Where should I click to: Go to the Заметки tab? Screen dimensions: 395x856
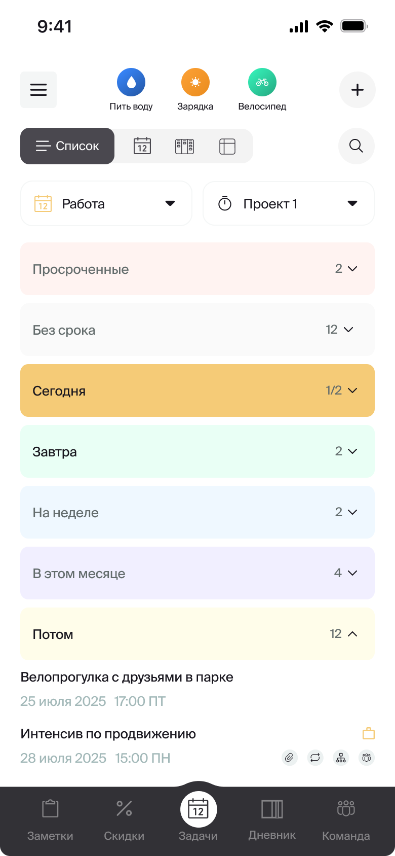pos(50,817)
